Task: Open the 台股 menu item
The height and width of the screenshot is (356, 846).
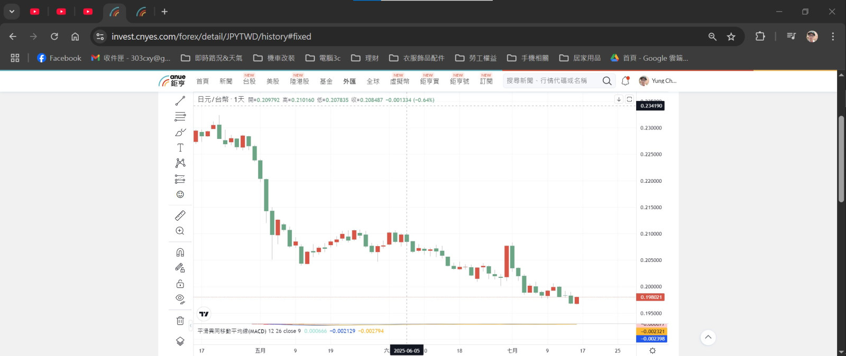Action: point(250,81)
